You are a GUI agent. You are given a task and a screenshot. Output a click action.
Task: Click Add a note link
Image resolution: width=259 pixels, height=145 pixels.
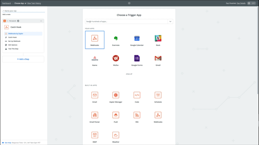(x=6, y=14)
